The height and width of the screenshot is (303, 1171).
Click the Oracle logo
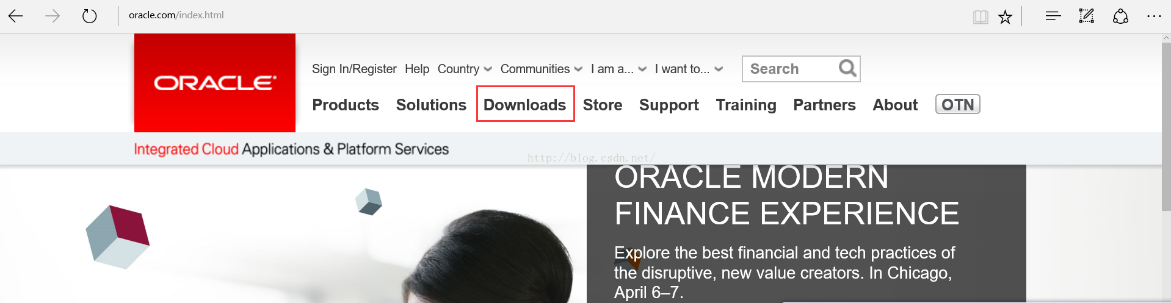pyautogui.click(x=215, y=83)
